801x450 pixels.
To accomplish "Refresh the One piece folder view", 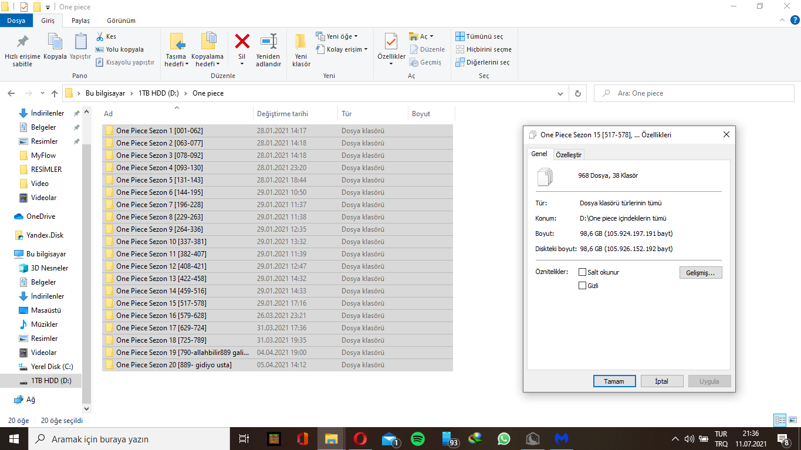I will (578, 93).
